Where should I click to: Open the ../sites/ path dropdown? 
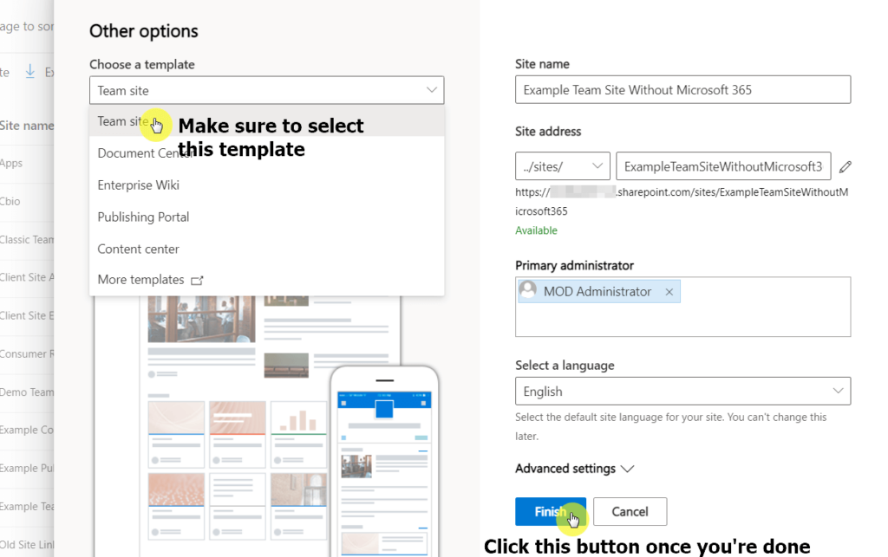(x=562, y=166)
